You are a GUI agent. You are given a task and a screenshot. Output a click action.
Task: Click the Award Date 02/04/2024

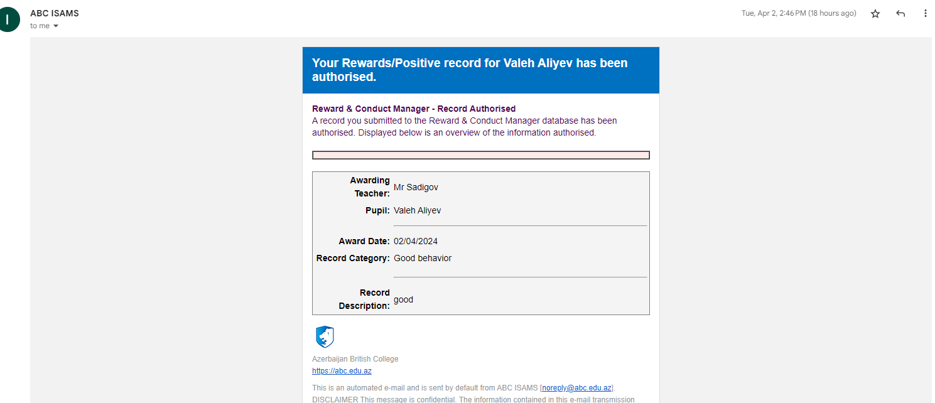[x=415, y=241]
